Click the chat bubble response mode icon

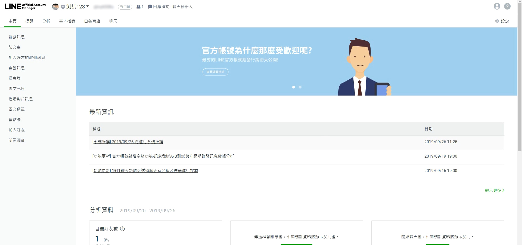pos(150,7)
